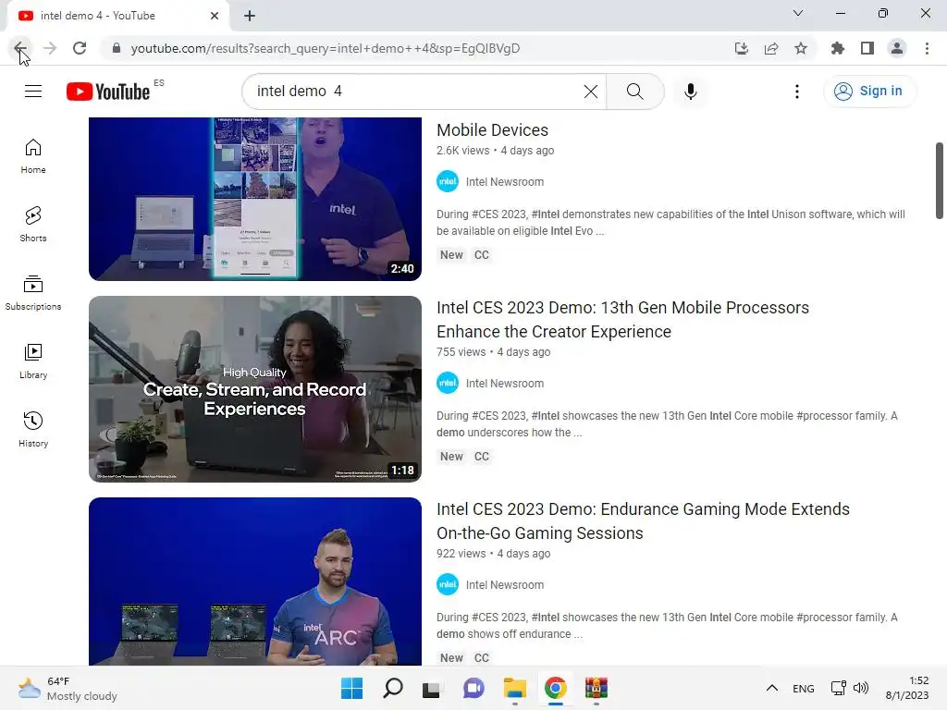The width and height of the screenshot is (947, 710).
Task: Close the intel demo 4 tab
Action: coord(215,16)
